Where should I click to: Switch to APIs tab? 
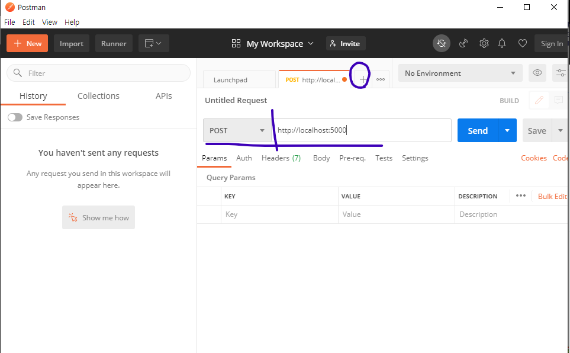pos(163,96)
